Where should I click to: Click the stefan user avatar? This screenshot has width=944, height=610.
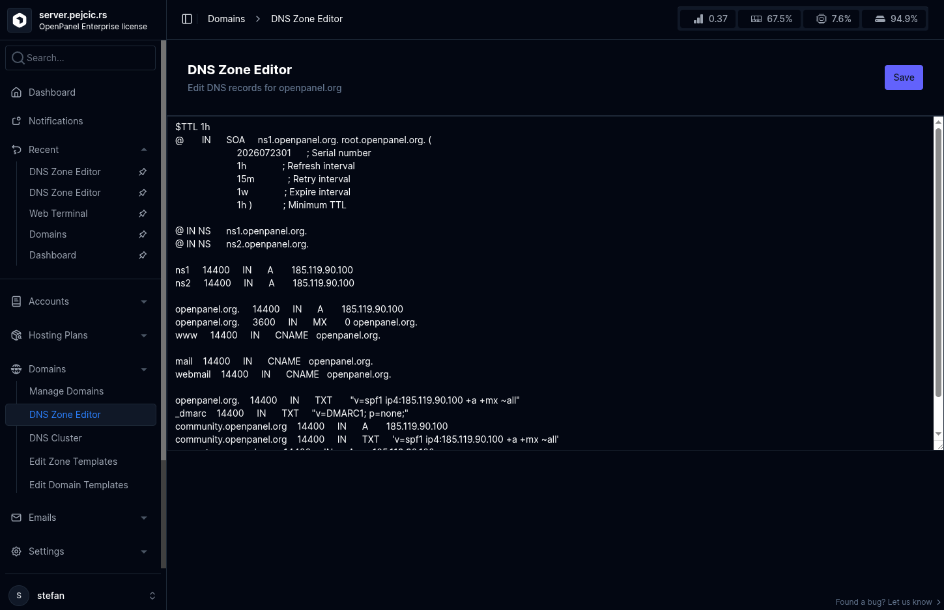pos(19,596)
